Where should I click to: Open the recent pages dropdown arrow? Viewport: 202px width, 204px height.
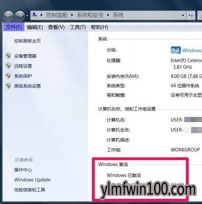coord(27,16)
